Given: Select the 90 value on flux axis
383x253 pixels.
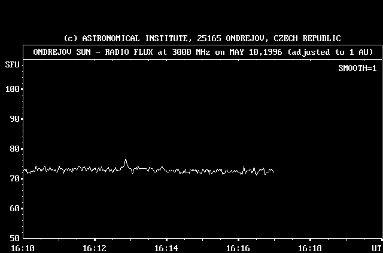Looking at the screenshot, I should coord(16,119).
